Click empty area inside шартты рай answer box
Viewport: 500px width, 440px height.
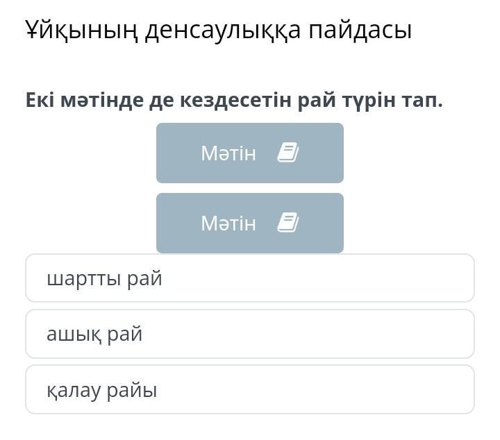point(319,278)
